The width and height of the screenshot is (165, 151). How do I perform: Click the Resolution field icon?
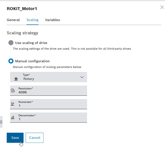coord(13,90)
